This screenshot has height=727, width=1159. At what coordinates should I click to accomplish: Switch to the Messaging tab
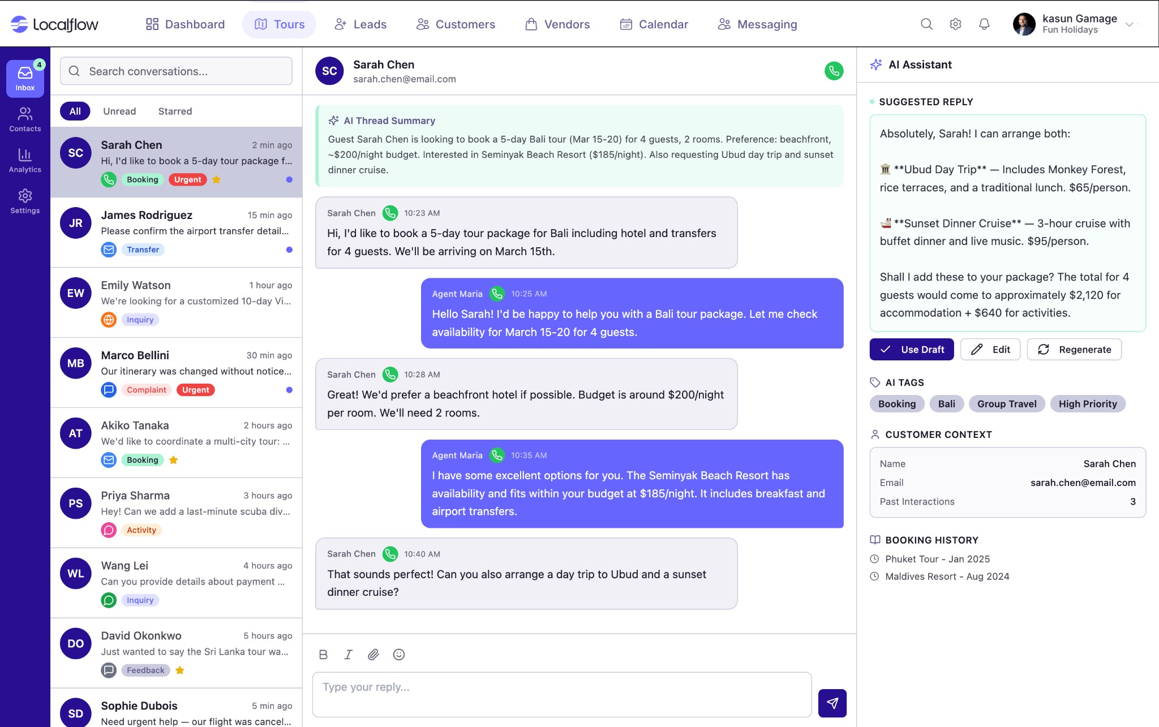tap(758, 24)
